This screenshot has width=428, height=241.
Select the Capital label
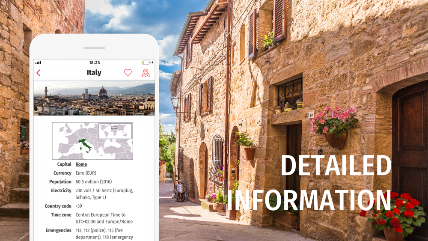click(64, 164)
